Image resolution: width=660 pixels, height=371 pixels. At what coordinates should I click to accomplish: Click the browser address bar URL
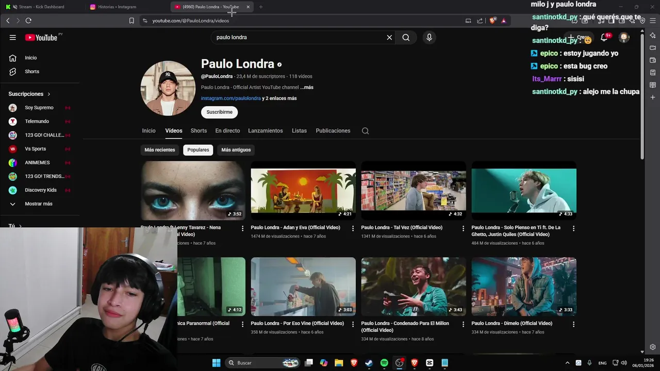191,21
